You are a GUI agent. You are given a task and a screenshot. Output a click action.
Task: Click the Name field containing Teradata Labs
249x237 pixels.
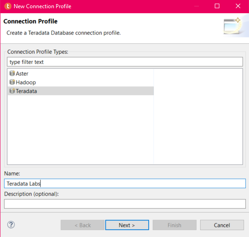[x=125, y=184]
